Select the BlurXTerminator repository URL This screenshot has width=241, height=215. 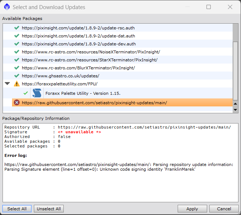(x=78, y=68)
